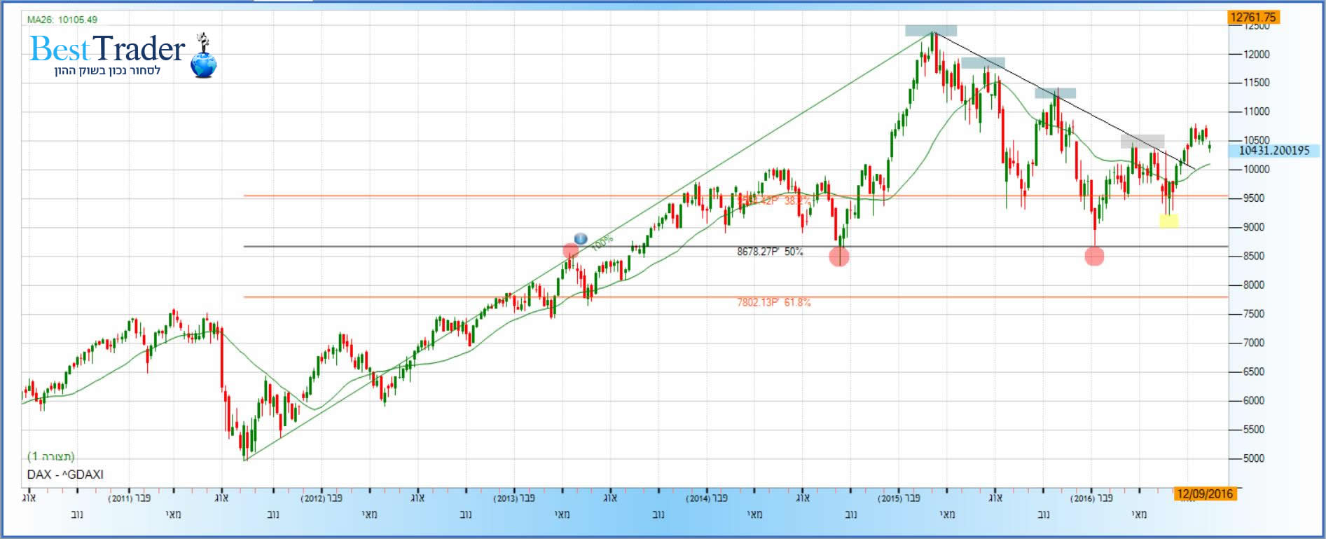Click the orange 12/09/2016 date tag
The height and width of the screenshot is (539, 1326).
(x=1204, y=494)
